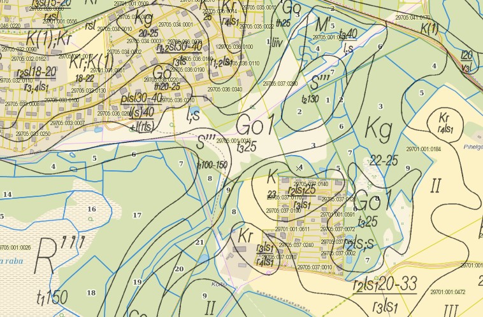Screen dimensions: 483x317
Task: Select parcel label 29701:001:0472
Action: click(448, 292)
